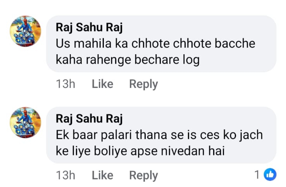Click the word "bacche" in the first comment
Screen dimensions: 286x187
236,43
